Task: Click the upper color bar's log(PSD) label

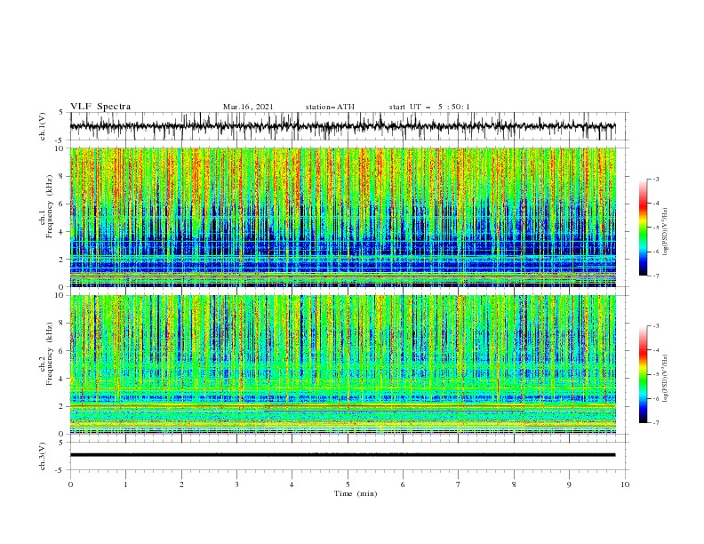Action: pos(666,232)
